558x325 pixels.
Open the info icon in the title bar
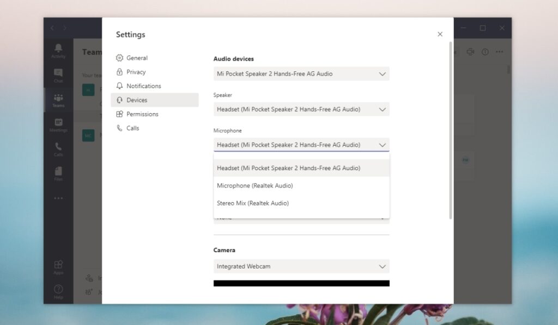tap(485, 51)
